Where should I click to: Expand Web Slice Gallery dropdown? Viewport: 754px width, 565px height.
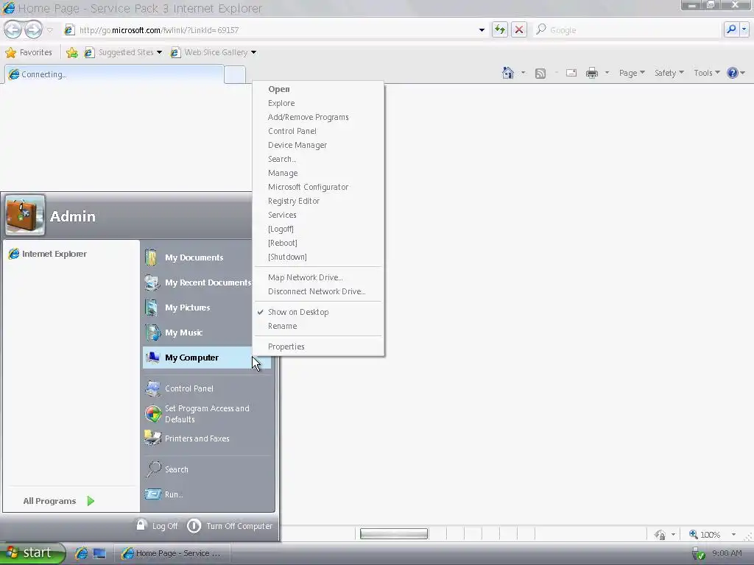click(x=253, y=52)
